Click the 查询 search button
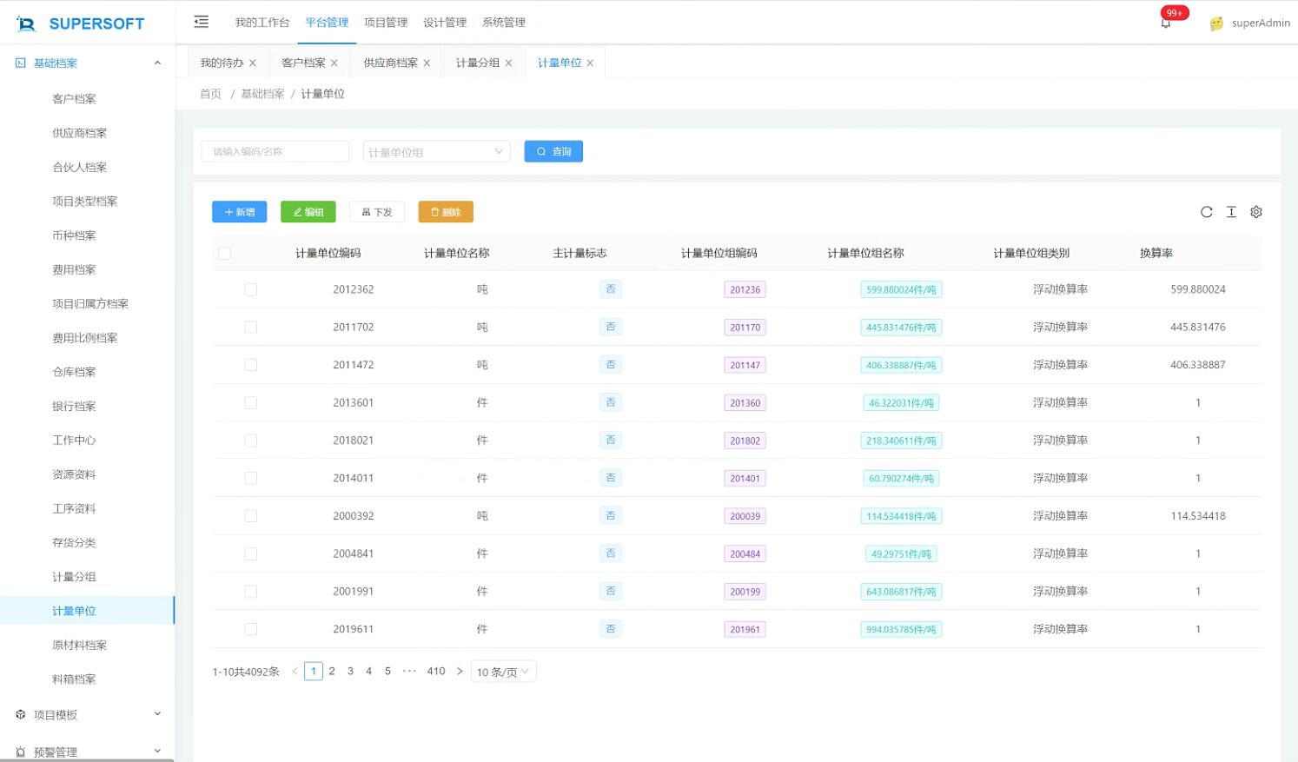The height and width of the screenshot is (762, 1298). point(553,151)
